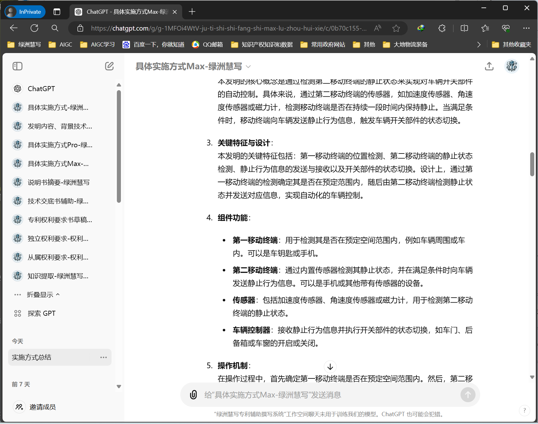Toggle read aloud in the address bar
The width and height of the screenshot is (538, 424).
377,28
